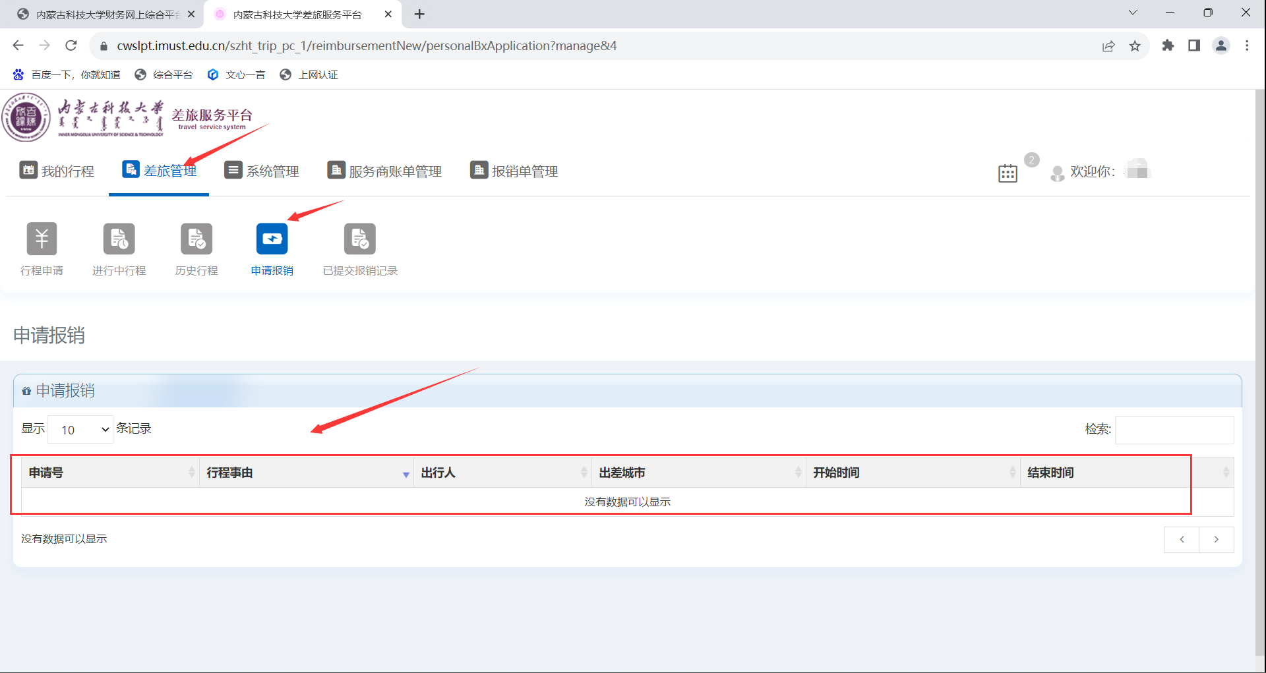
Task: Open the 行程申请 yen icon
Action: pos(42,239)
